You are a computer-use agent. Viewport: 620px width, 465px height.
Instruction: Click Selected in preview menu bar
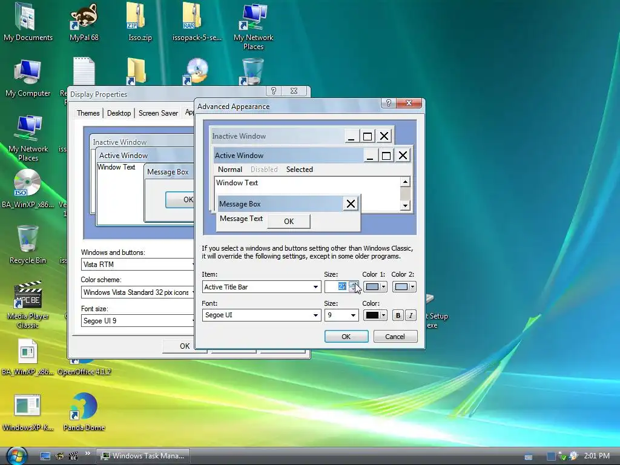click(299, 170)
